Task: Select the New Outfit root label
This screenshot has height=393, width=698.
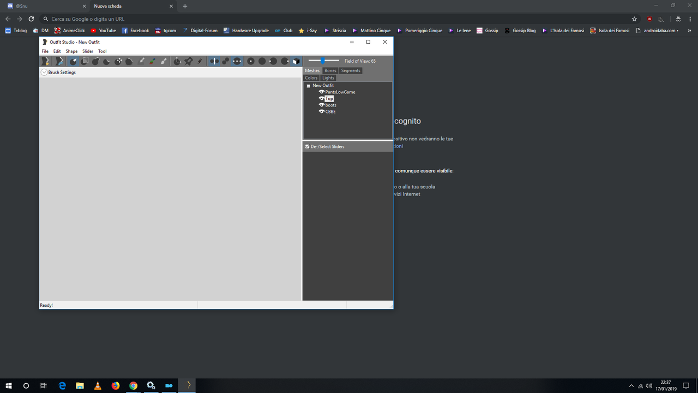Action: [323, 86]
